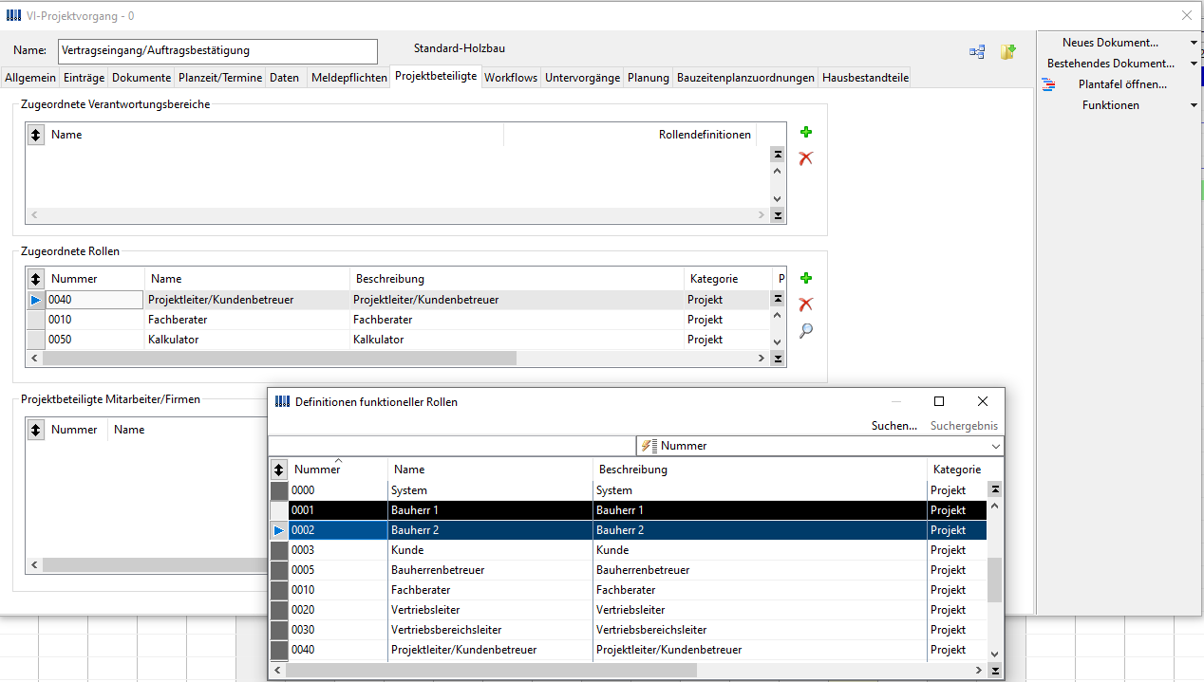Image resolution: width=1204 pixels, height=682 pixels.
Task: Select row marker of 0040 in Zugeordnete Rollen
Action: click(35, 300)
